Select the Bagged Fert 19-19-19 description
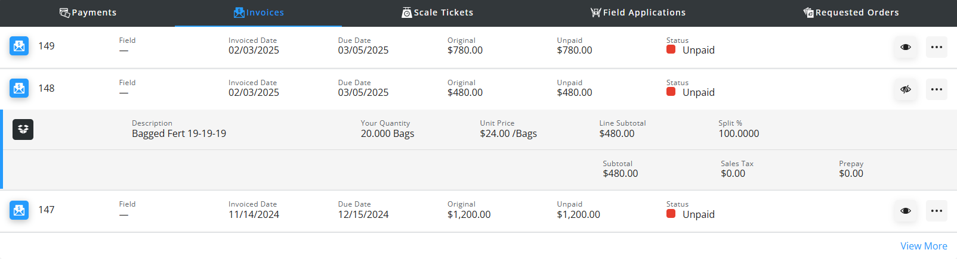Screen dimensions: 957x259 [179, 133]
